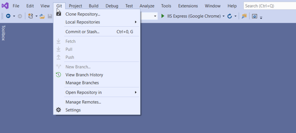Select Commit or Stash menu item

tap(82, 32)
